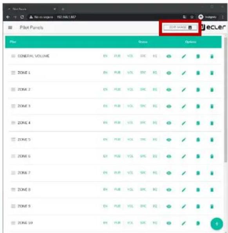Click the EQ status of ZONE 4
Screen dimensions: 228x233
(x=155, y=123)
